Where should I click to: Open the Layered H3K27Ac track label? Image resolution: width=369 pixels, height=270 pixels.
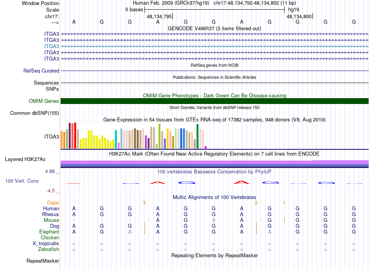click(25, 159)
